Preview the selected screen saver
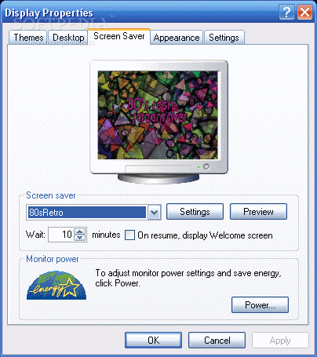Screen dimensions: 317x357 coord(258,212)
